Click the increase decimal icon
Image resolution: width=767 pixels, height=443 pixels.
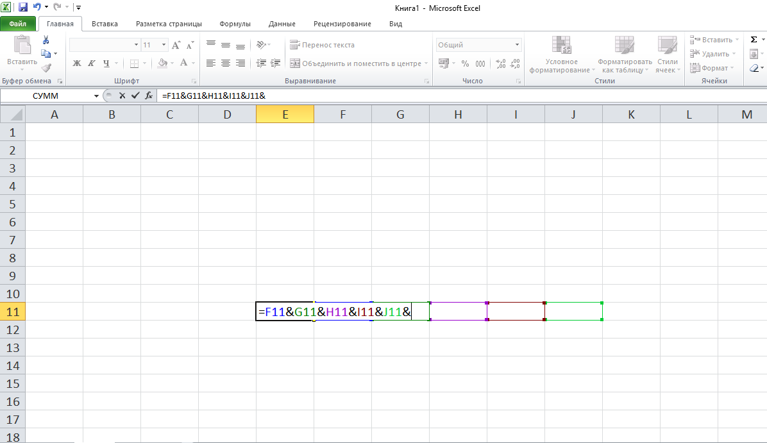(x=500, y=63)
